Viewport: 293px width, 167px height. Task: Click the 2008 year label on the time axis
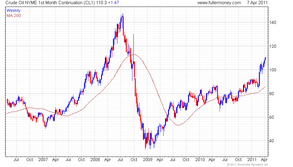[95, 160]
